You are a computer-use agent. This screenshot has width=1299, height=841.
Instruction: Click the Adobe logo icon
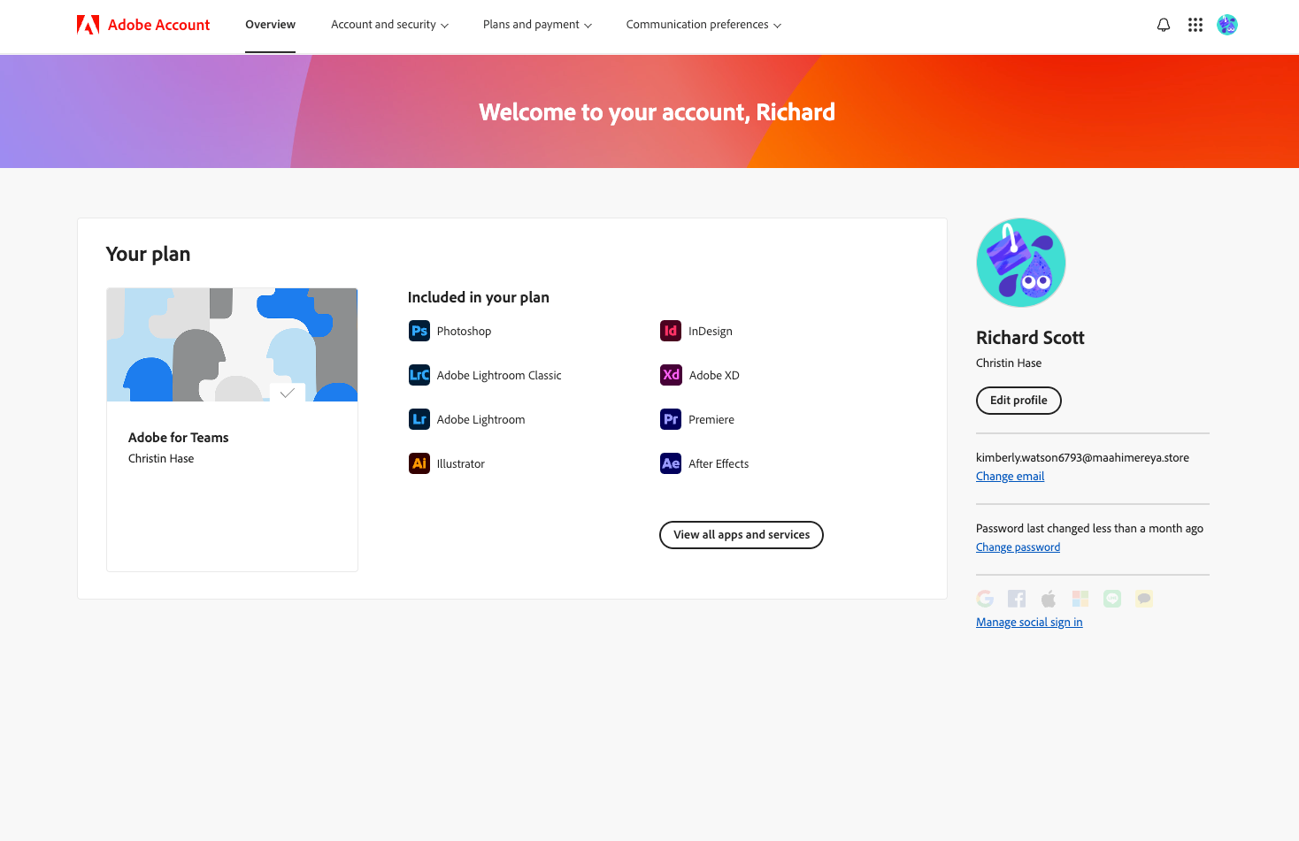tap(88, 25)
